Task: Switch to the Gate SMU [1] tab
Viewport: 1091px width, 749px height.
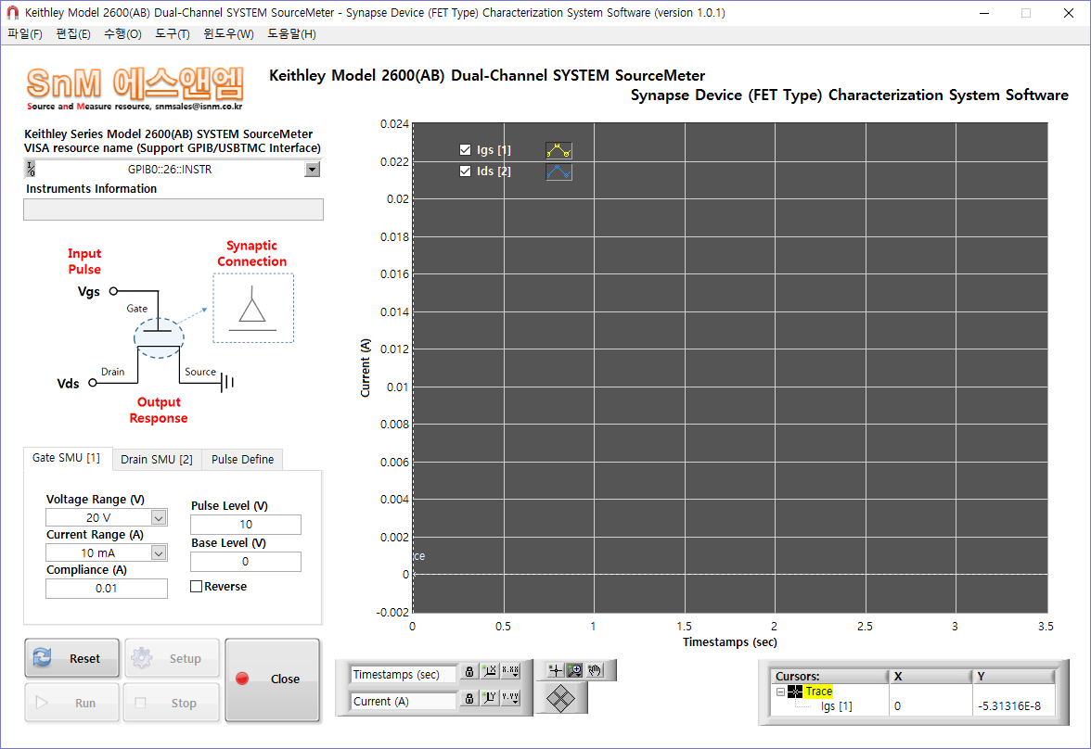Action: tap(67, 458)
